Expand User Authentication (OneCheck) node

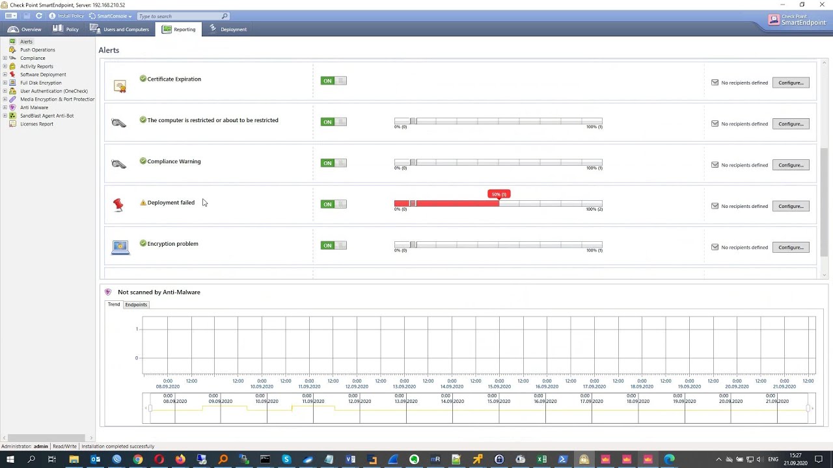pos(5,91)
